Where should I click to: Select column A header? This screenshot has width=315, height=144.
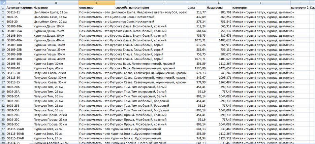(20, 3)
